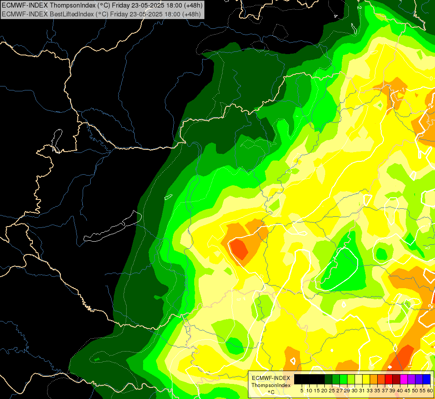Select the orange 33–35 legend swatch
This screenshot has width=435, height=399.
pyautogui.click(x=374, y=379)
